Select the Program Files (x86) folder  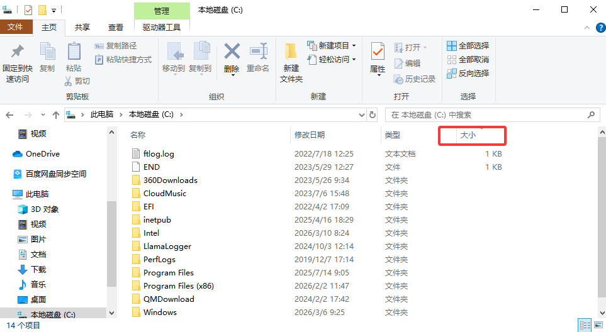pos(173,285)
